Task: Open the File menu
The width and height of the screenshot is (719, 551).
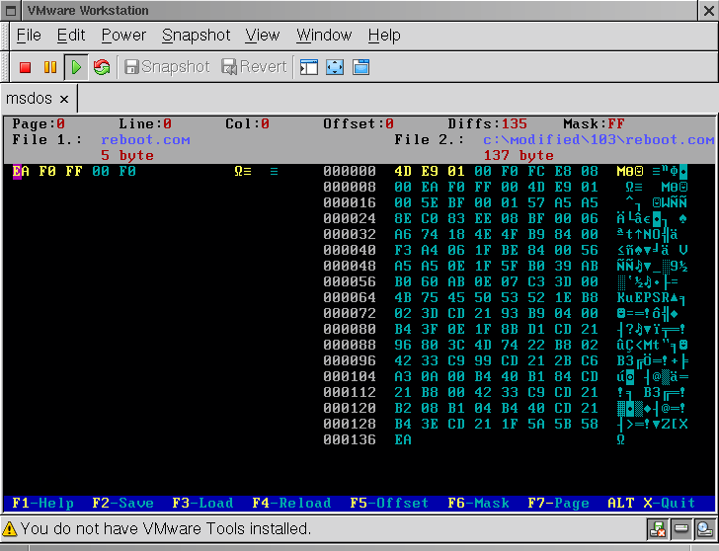Action: click(x=29, y=35)
